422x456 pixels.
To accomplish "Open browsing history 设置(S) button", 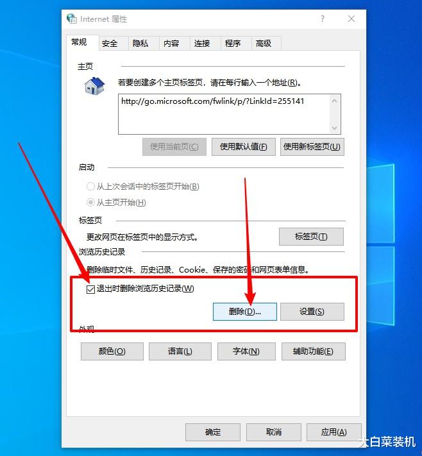I will point(312,312).
